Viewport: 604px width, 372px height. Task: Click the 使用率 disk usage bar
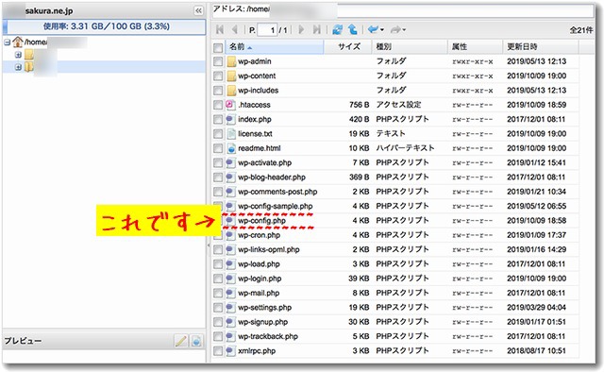tap(105, 26)
